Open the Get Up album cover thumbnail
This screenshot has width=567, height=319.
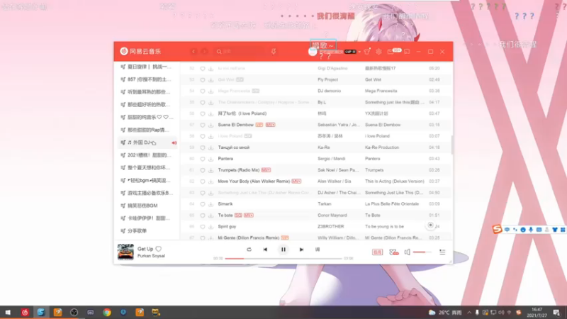[x=125, y=252]
